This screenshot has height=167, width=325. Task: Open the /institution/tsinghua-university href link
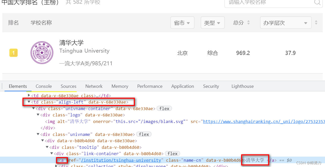(121, 160)
